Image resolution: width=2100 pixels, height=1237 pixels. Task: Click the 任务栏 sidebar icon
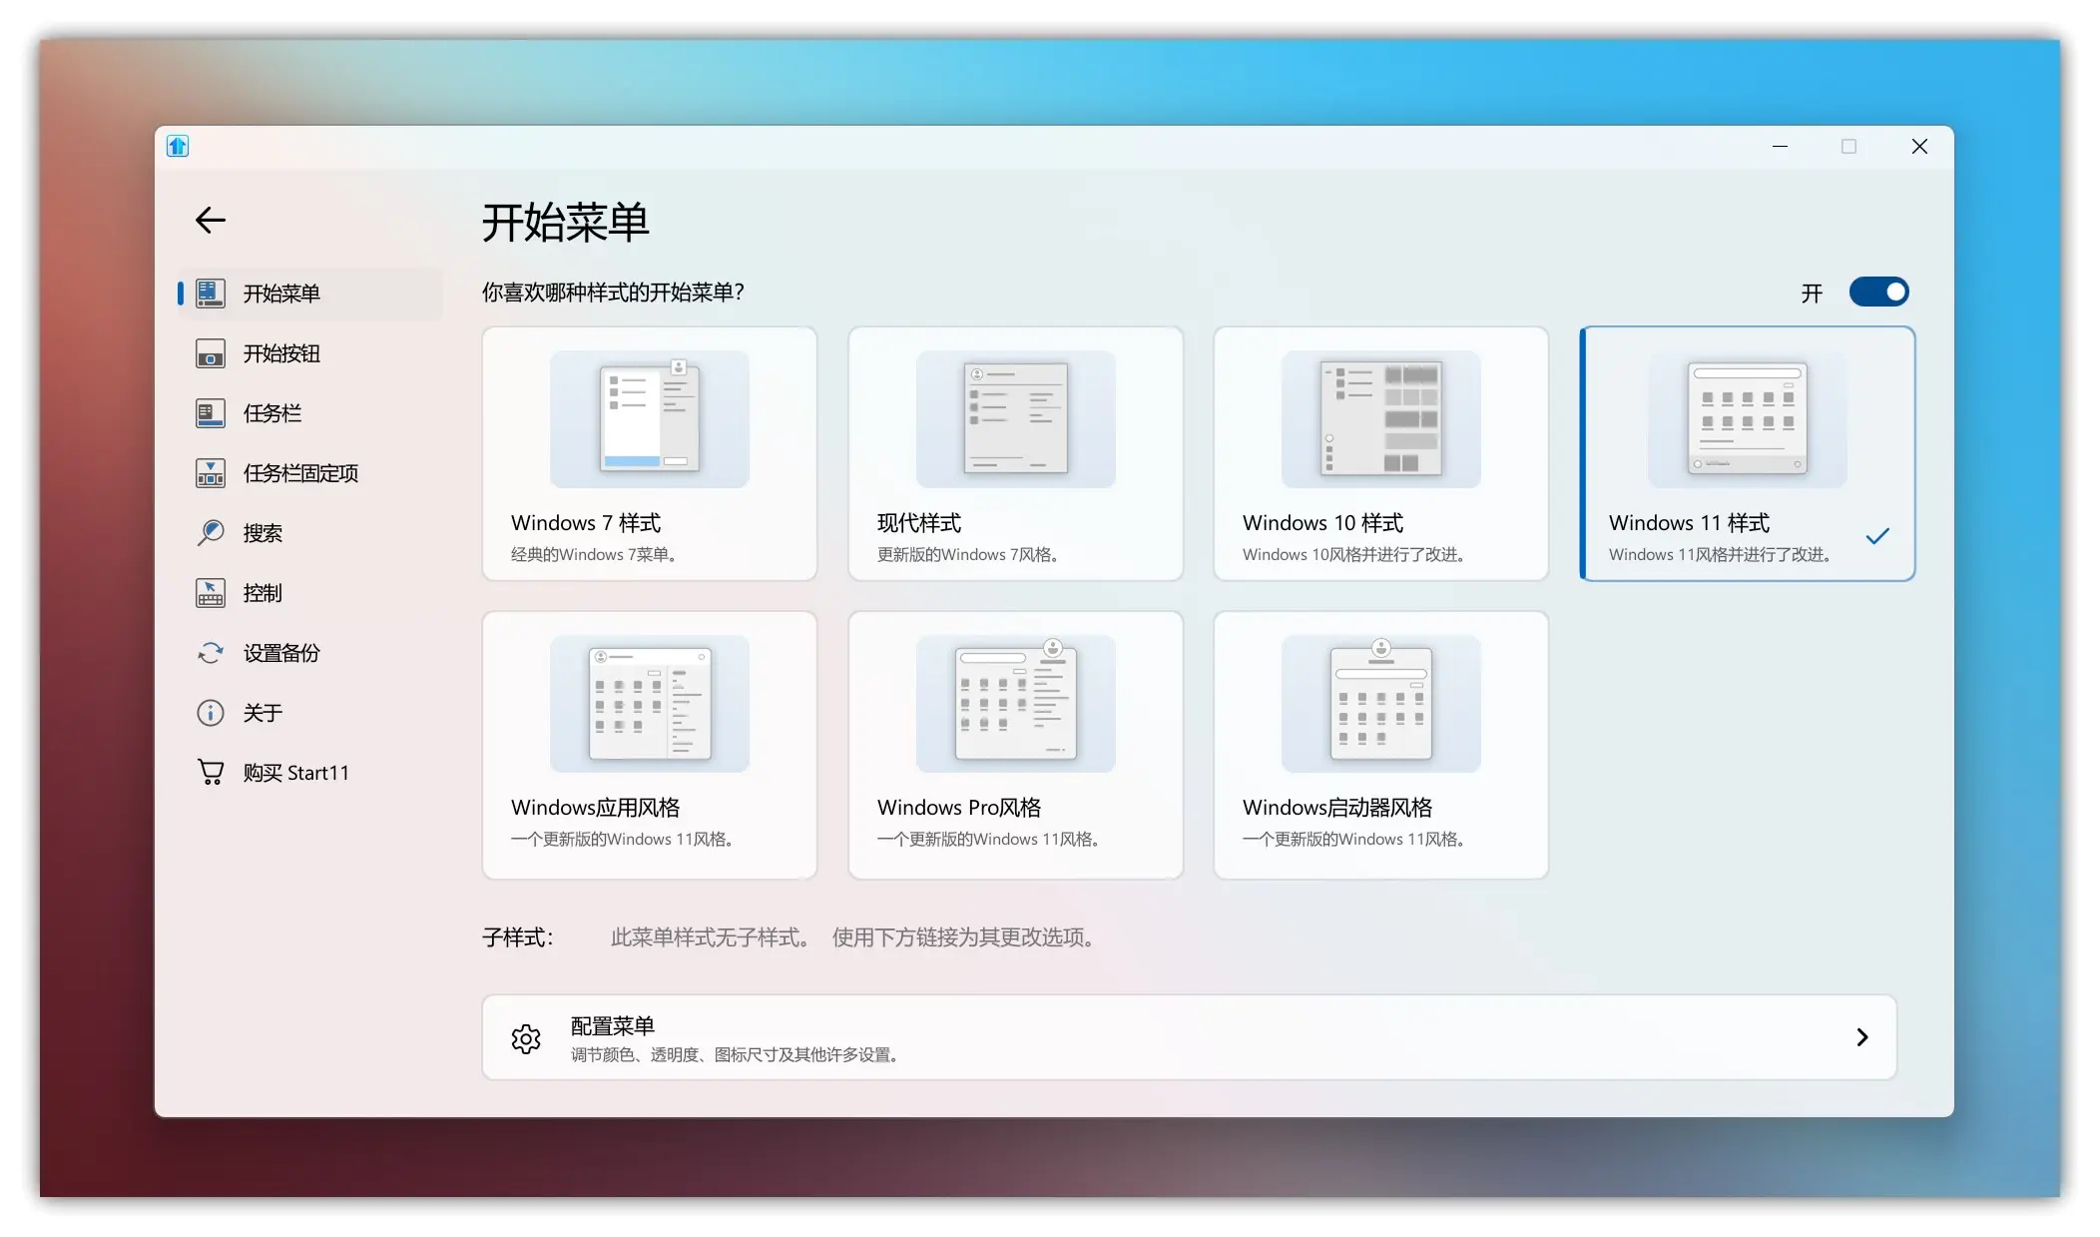211,413
